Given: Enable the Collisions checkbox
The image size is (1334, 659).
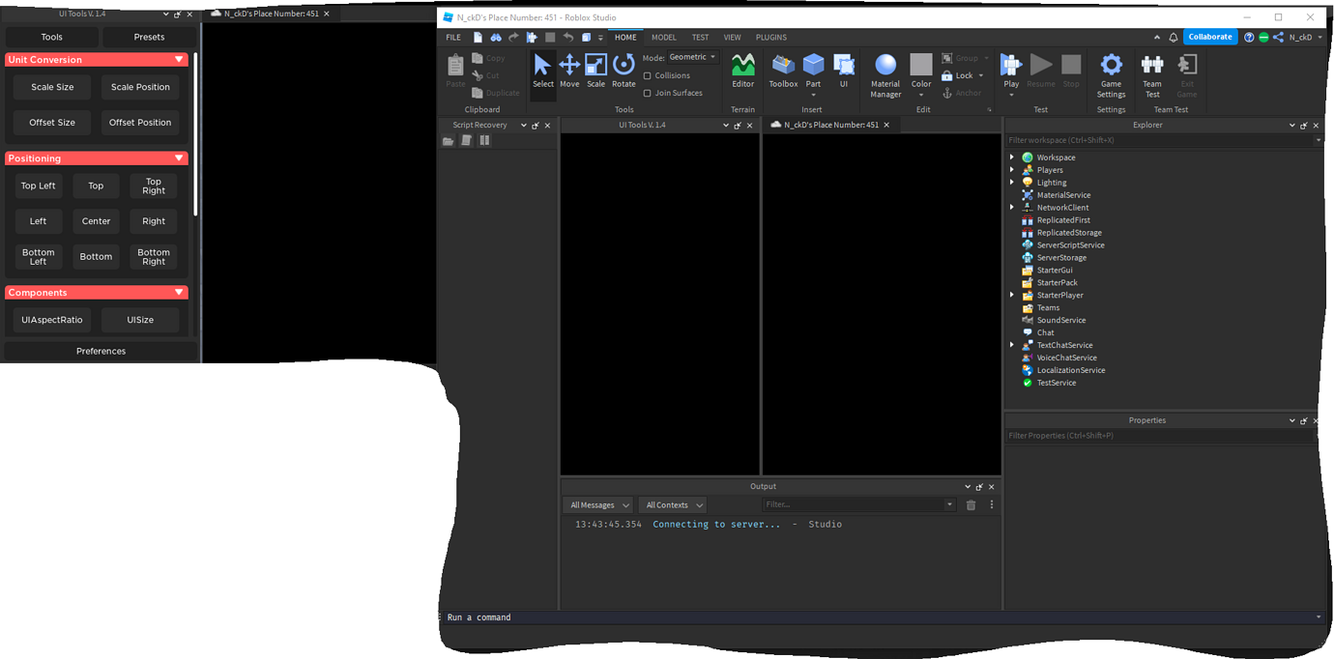Looking at the screenshot, I should tap(648, 75).
